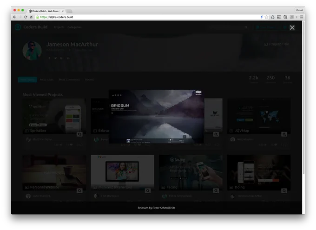
Task: Select the Most Likes filter tab
Action: point(46,79)
